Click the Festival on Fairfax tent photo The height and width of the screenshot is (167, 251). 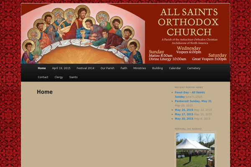point(195,150)
